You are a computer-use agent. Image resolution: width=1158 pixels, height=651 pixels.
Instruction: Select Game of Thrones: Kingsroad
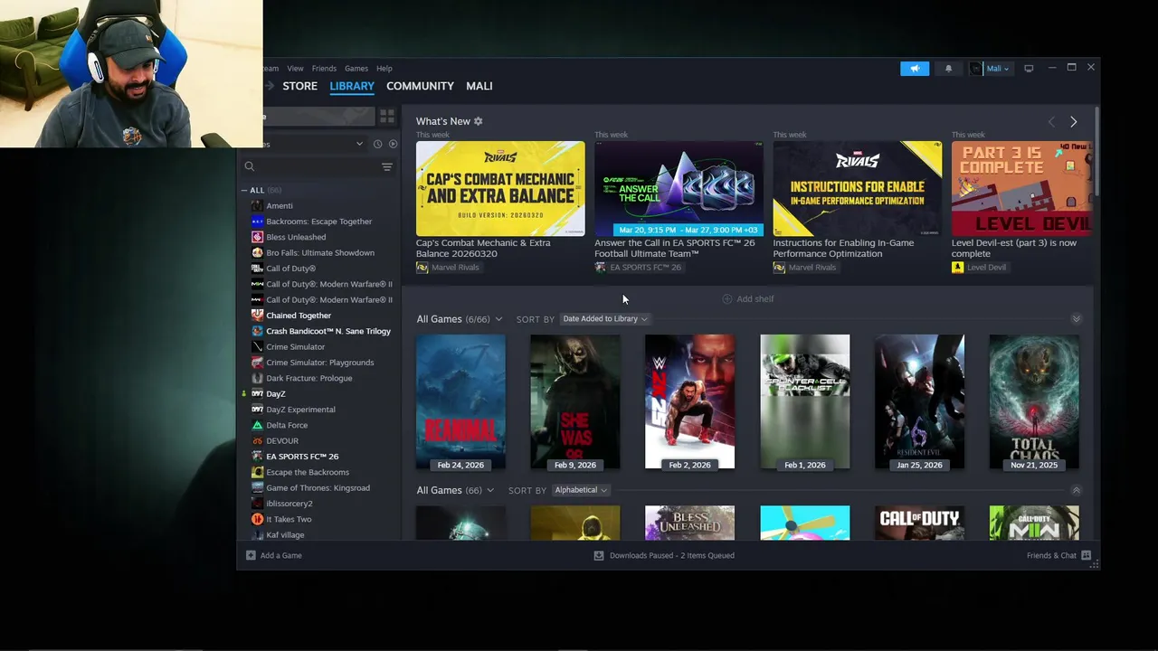coord(318,487)
